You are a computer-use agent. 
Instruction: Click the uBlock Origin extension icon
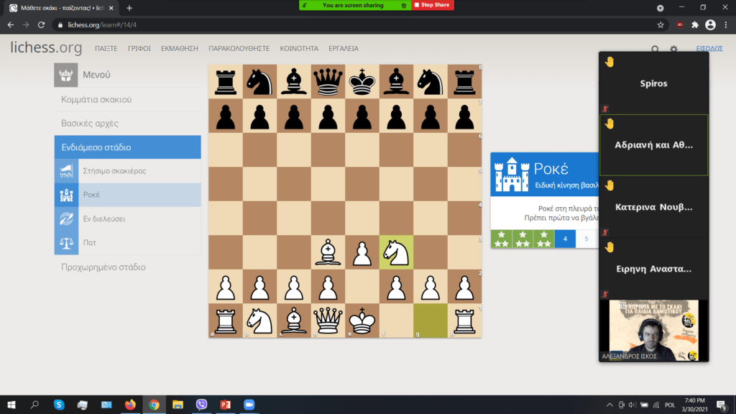pos(679,24)
